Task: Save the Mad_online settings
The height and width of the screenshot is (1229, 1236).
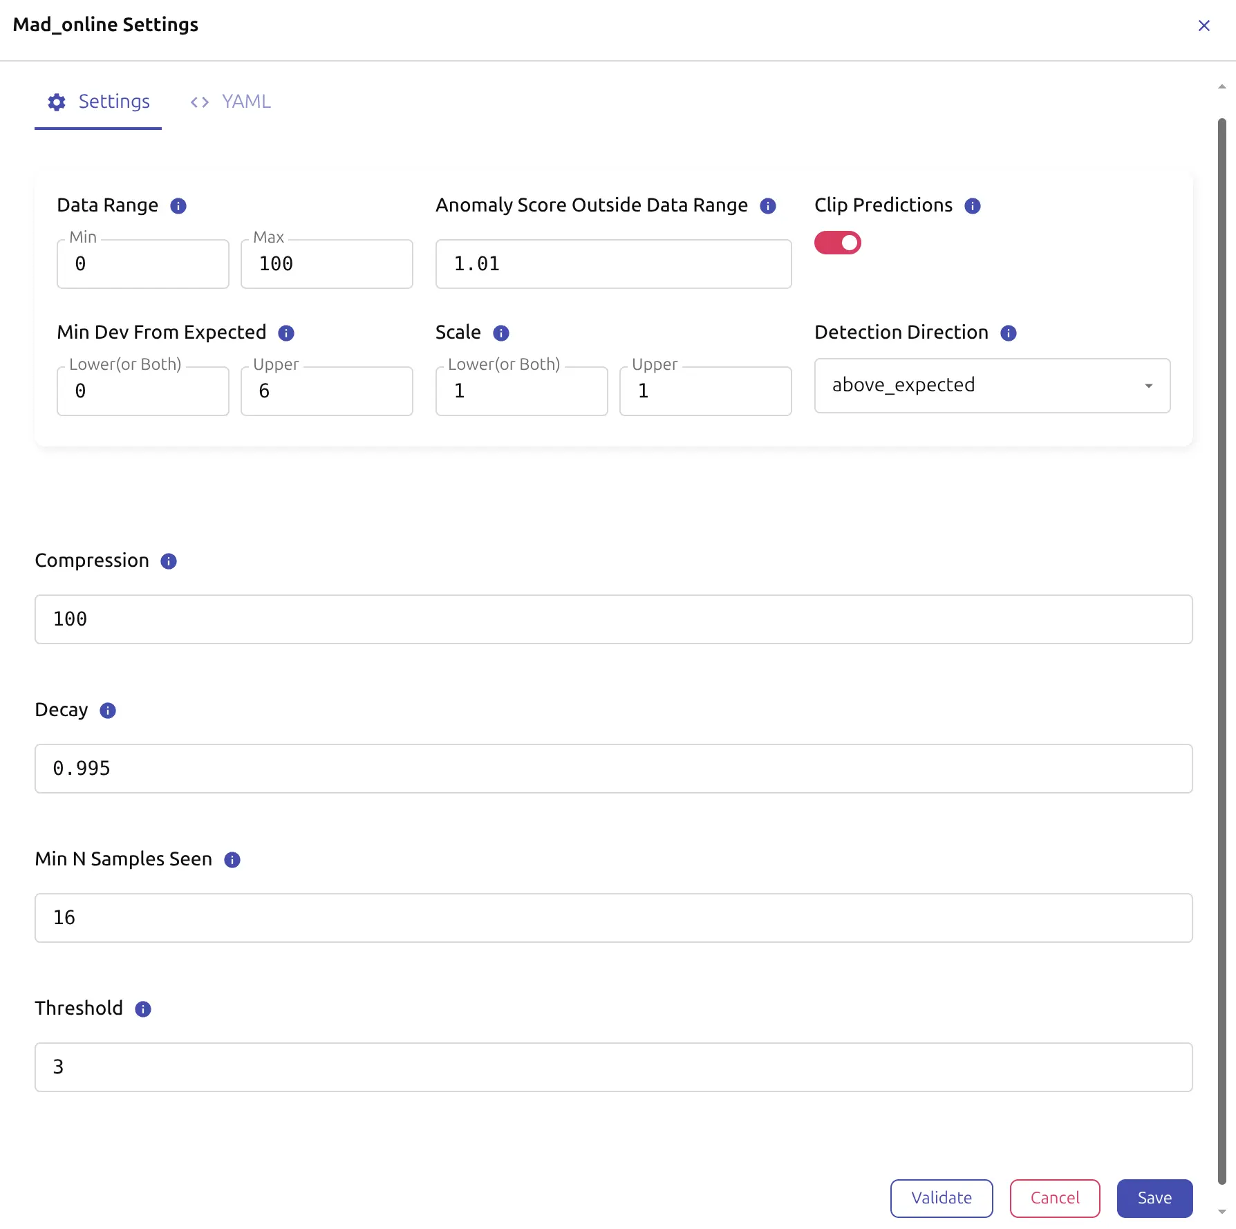Action: point(1154,1198)
